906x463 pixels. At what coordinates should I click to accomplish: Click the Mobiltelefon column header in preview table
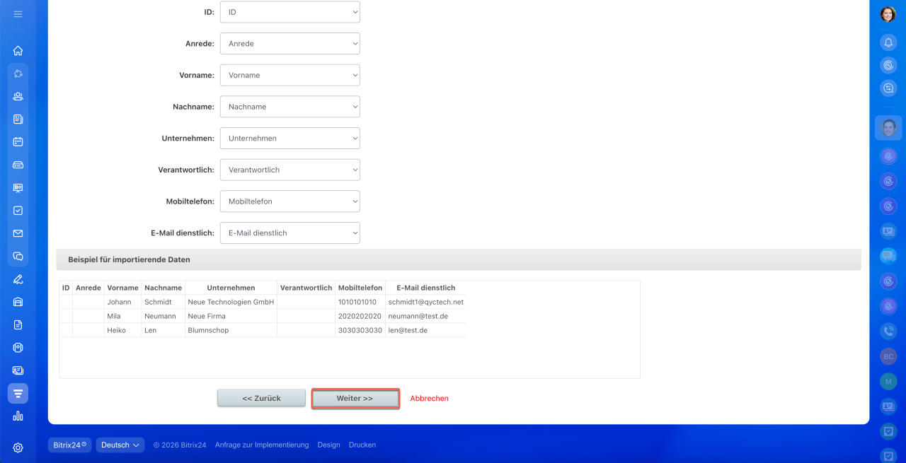(360, 288)
